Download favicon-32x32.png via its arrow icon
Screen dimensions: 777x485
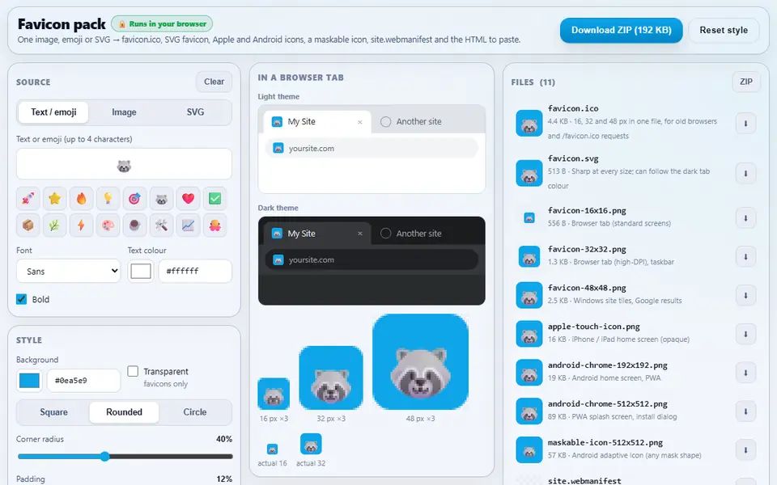click(x=745, y=256)
